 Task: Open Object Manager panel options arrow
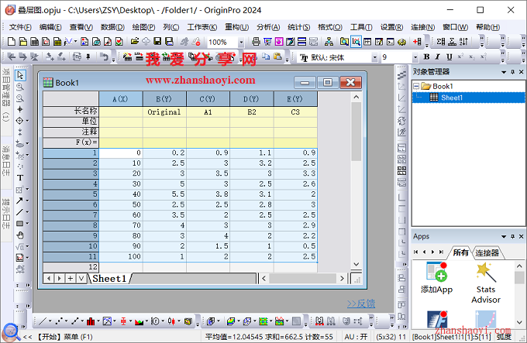click(x=504, y=72)
